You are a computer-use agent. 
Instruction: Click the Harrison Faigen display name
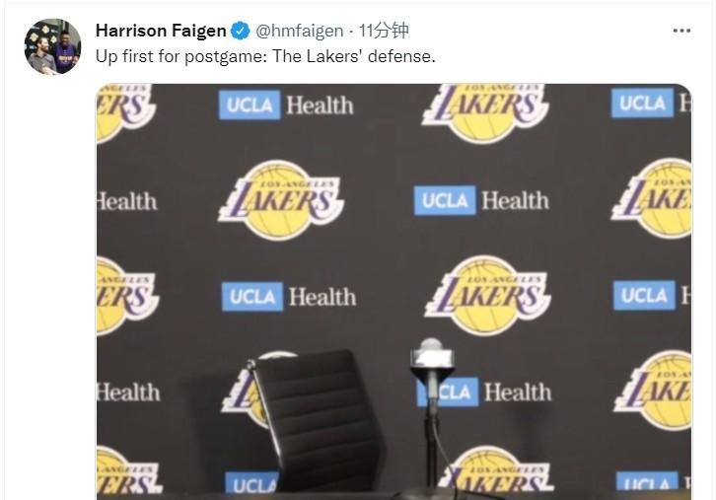(x=161, y=31)
